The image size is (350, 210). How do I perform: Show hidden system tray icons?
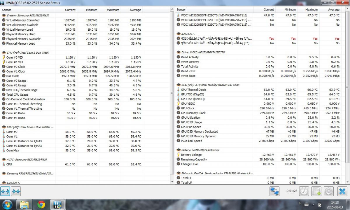pos(314,204)
